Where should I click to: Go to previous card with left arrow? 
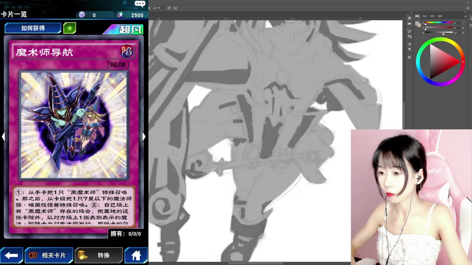[x=3, y=137]
